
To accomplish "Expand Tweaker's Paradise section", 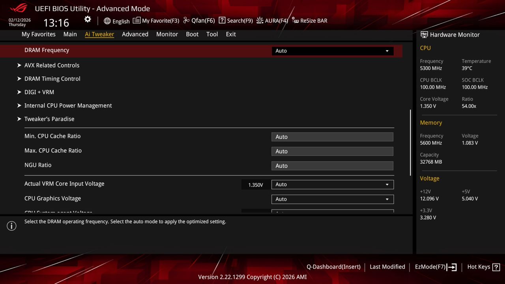I will click(x=49, y=119).
